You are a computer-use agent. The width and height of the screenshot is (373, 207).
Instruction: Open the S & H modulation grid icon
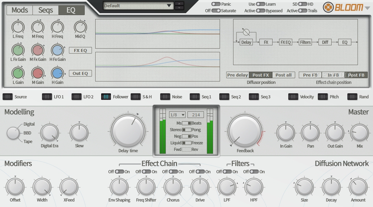pyautogui.click(x=135, y=97)
